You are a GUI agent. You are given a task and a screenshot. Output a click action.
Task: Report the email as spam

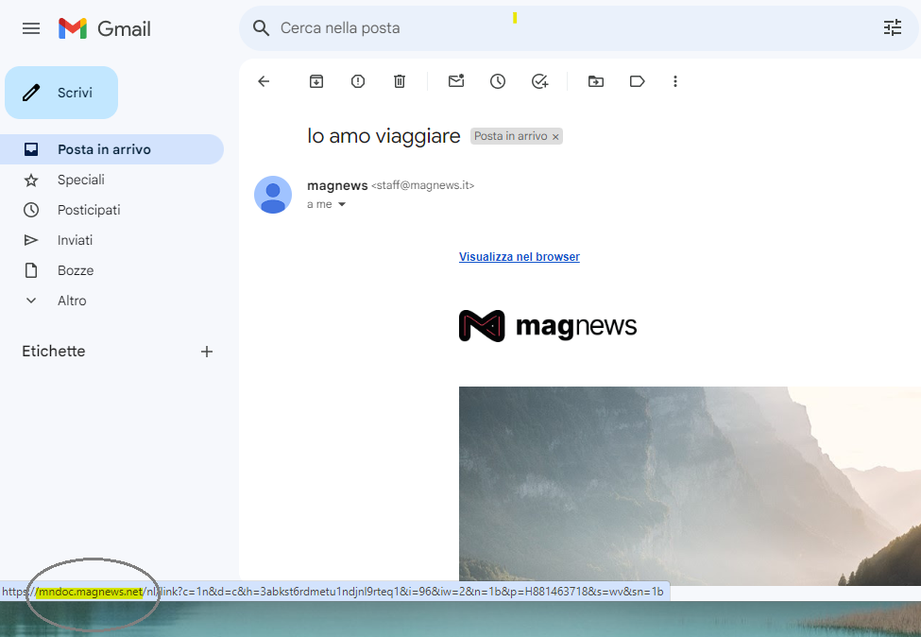358,81
